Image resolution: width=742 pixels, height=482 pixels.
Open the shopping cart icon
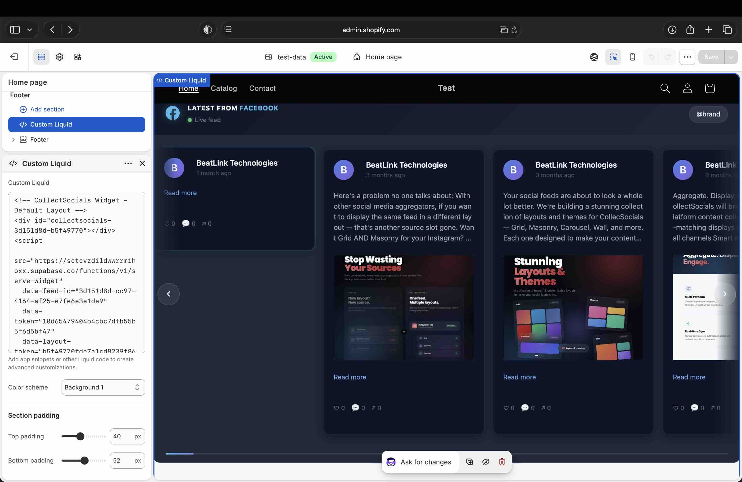point(710,88)
